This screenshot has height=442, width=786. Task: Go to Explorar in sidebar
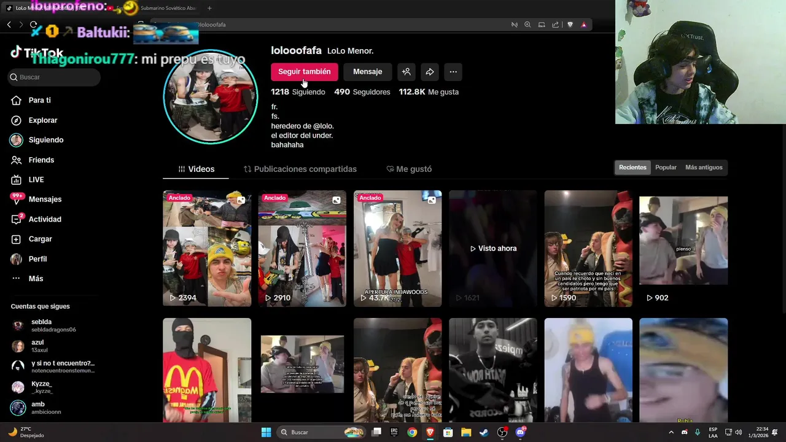[42, 120]
